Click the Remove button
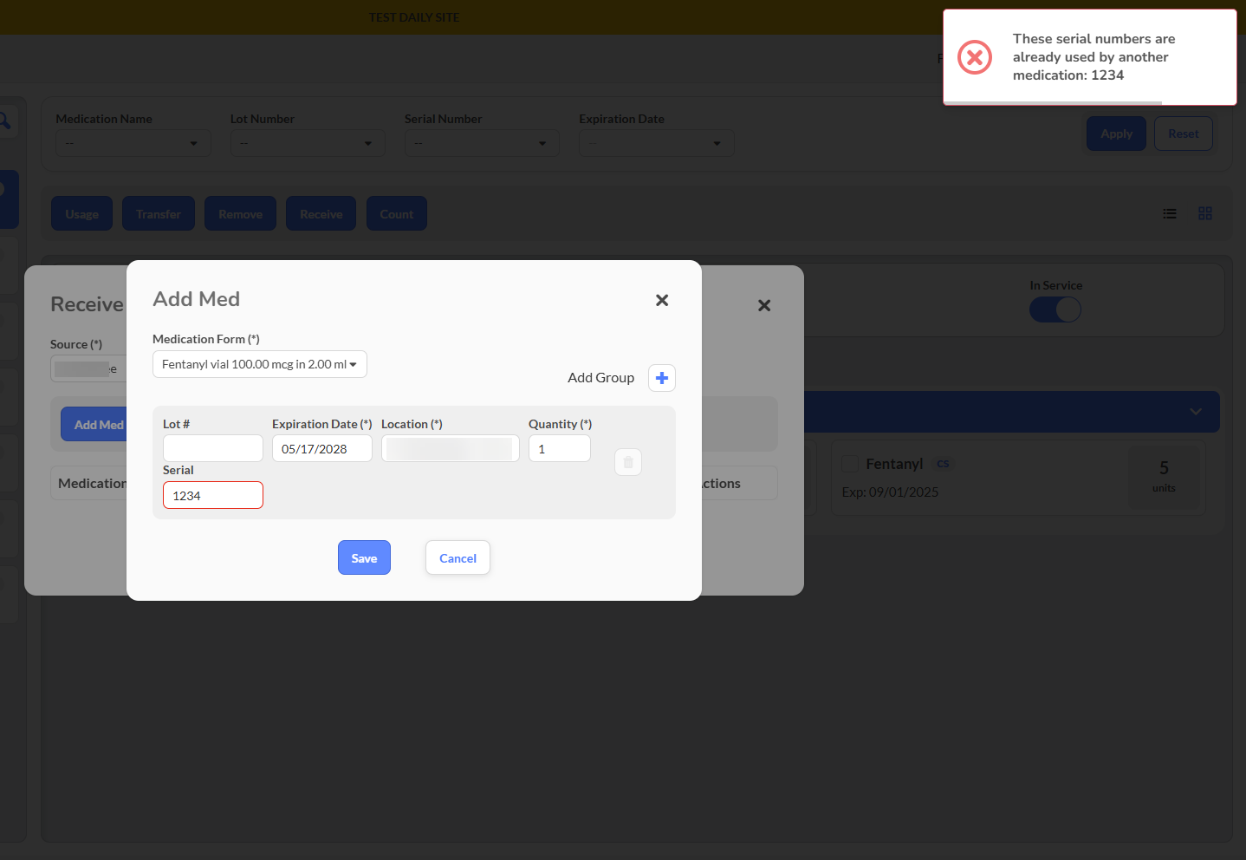1246x860 pixels. (x=241, y=213)
